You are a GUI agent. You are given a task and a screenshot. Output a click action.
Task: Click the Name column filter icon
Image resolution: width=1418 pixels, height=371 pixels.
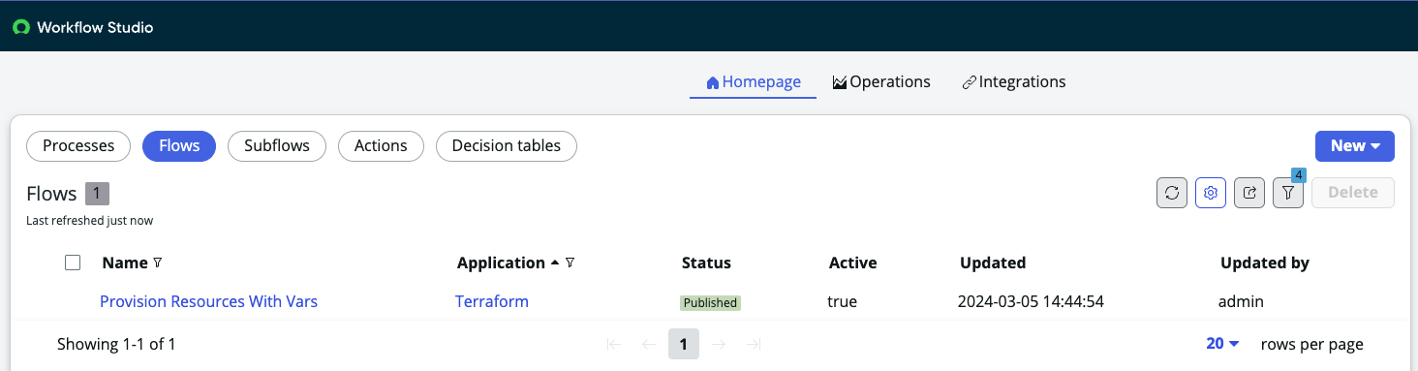(158, 263)
